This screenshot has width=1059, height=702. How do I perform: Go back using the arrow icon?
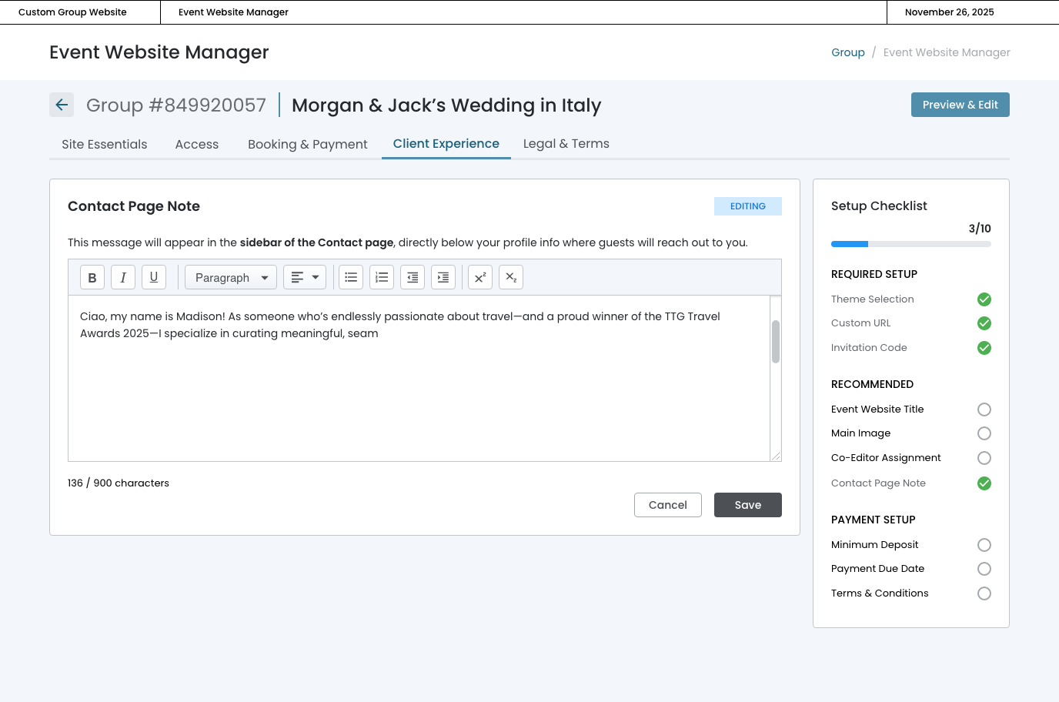[62, 105]
